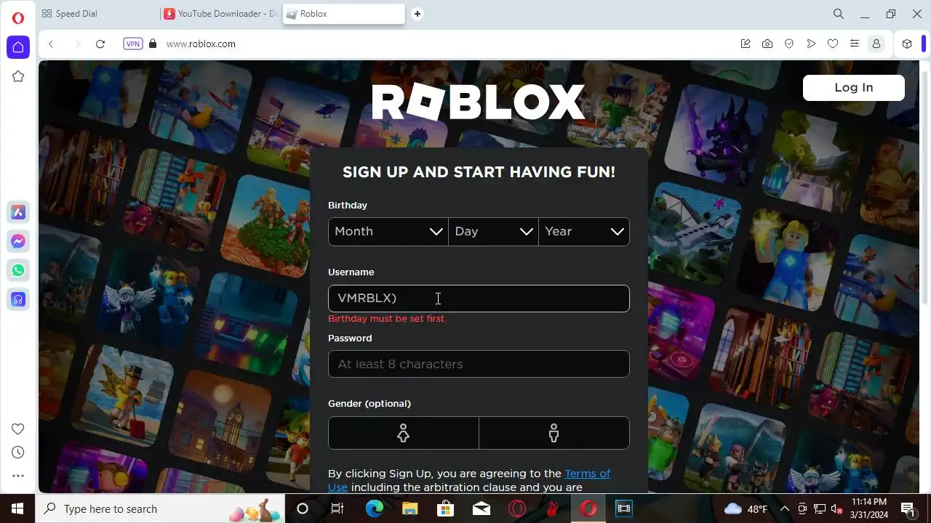Open the Aria AI sidebar icon
The width and height of the screenshot is (931, 523).
pos(18,212)
